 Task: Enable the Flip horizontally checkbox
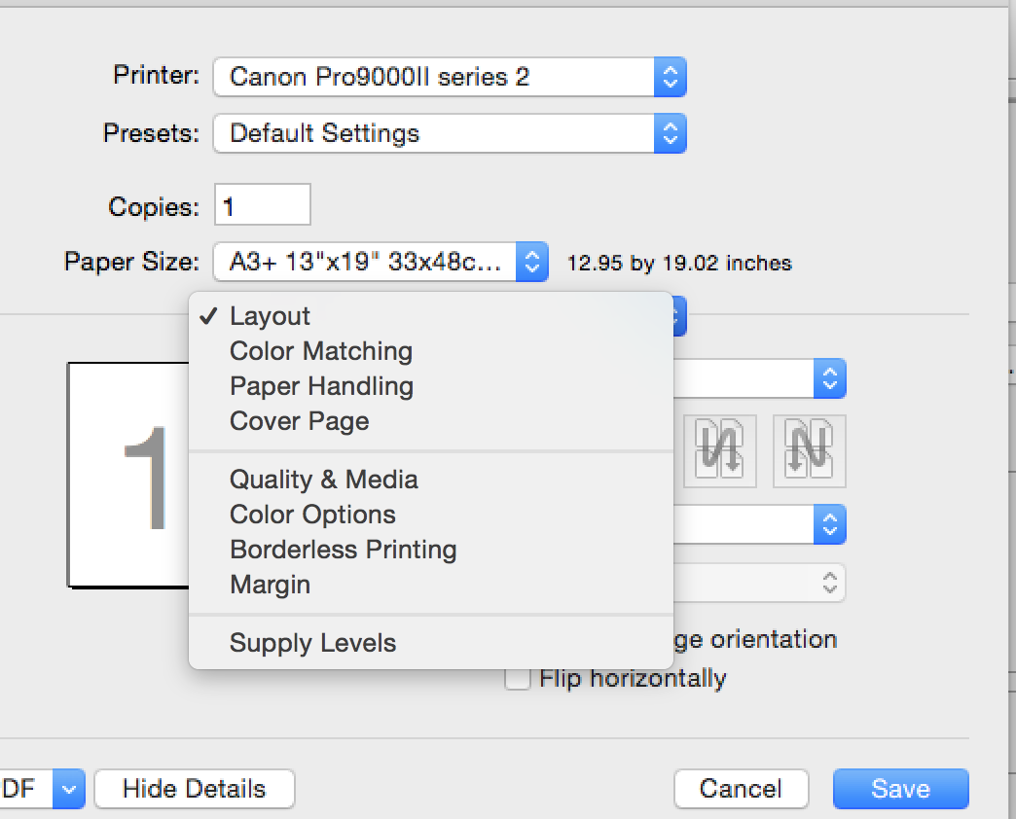pos(517,679)
